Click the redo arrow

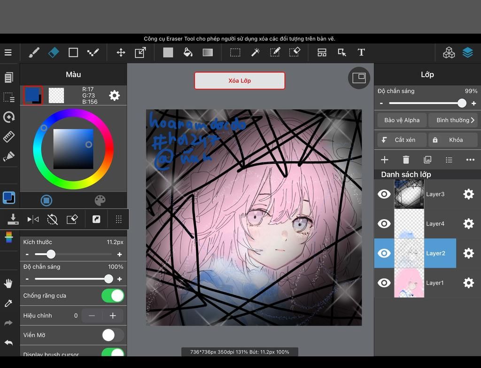coord(8,323)
